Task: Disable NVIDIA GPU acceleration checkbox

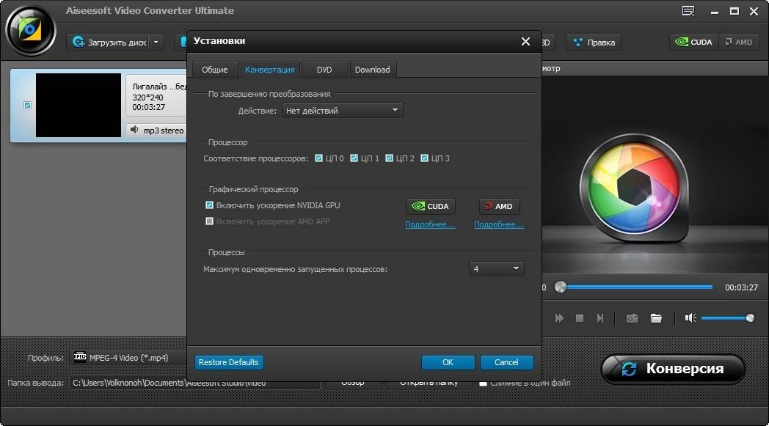Action: (209, 205)
